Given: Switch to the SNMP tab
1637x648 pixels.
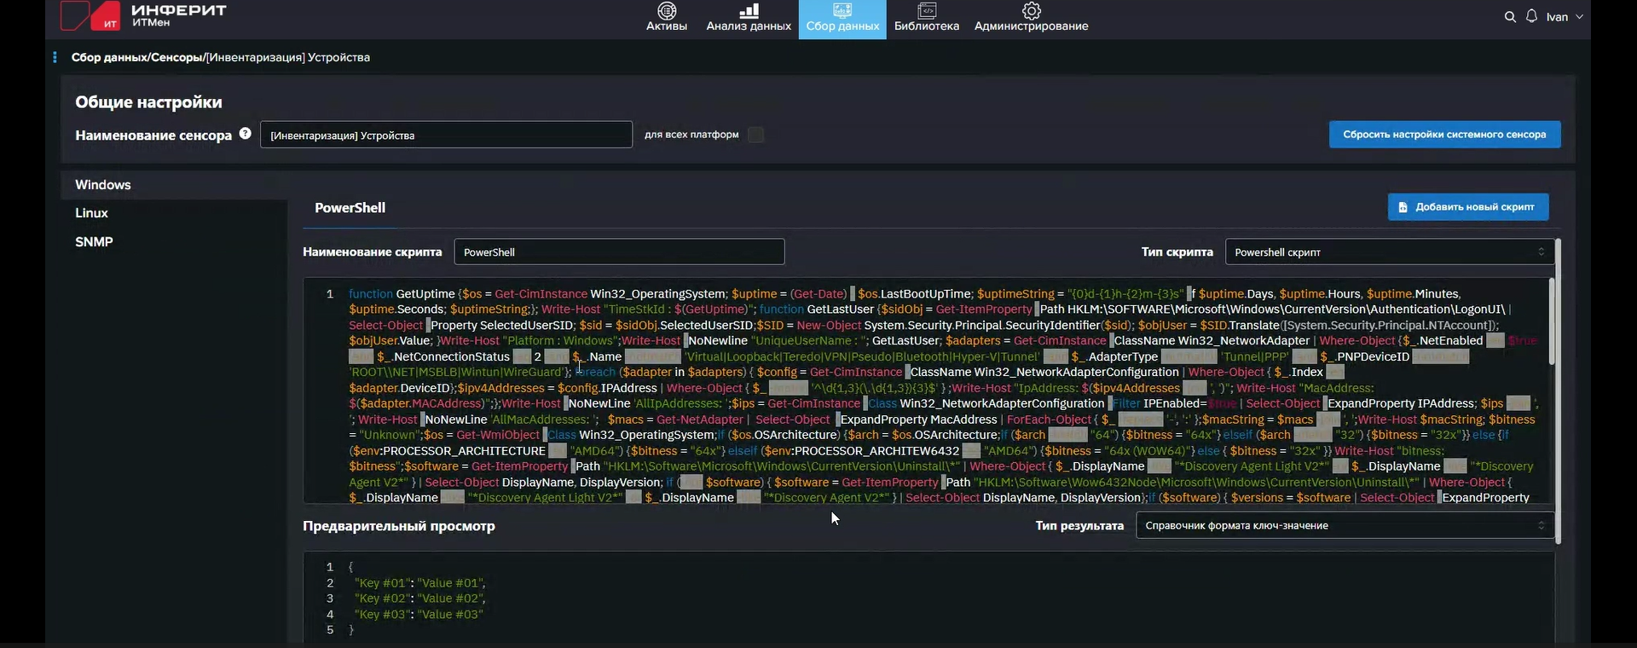Looking at the screenshot, I should (94, 242).
